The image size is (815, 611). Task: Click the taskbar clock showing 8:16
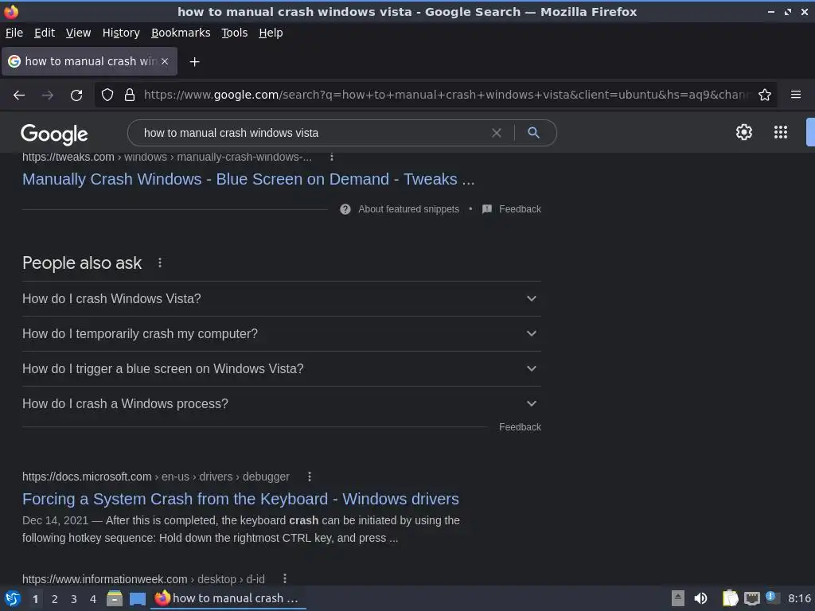pyautogui.click(x=799, y=598)
